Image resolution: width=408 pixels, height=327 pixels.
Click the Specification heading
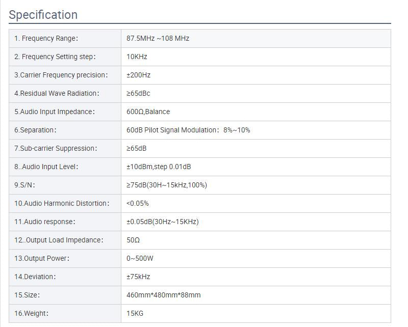click(43, 15)
